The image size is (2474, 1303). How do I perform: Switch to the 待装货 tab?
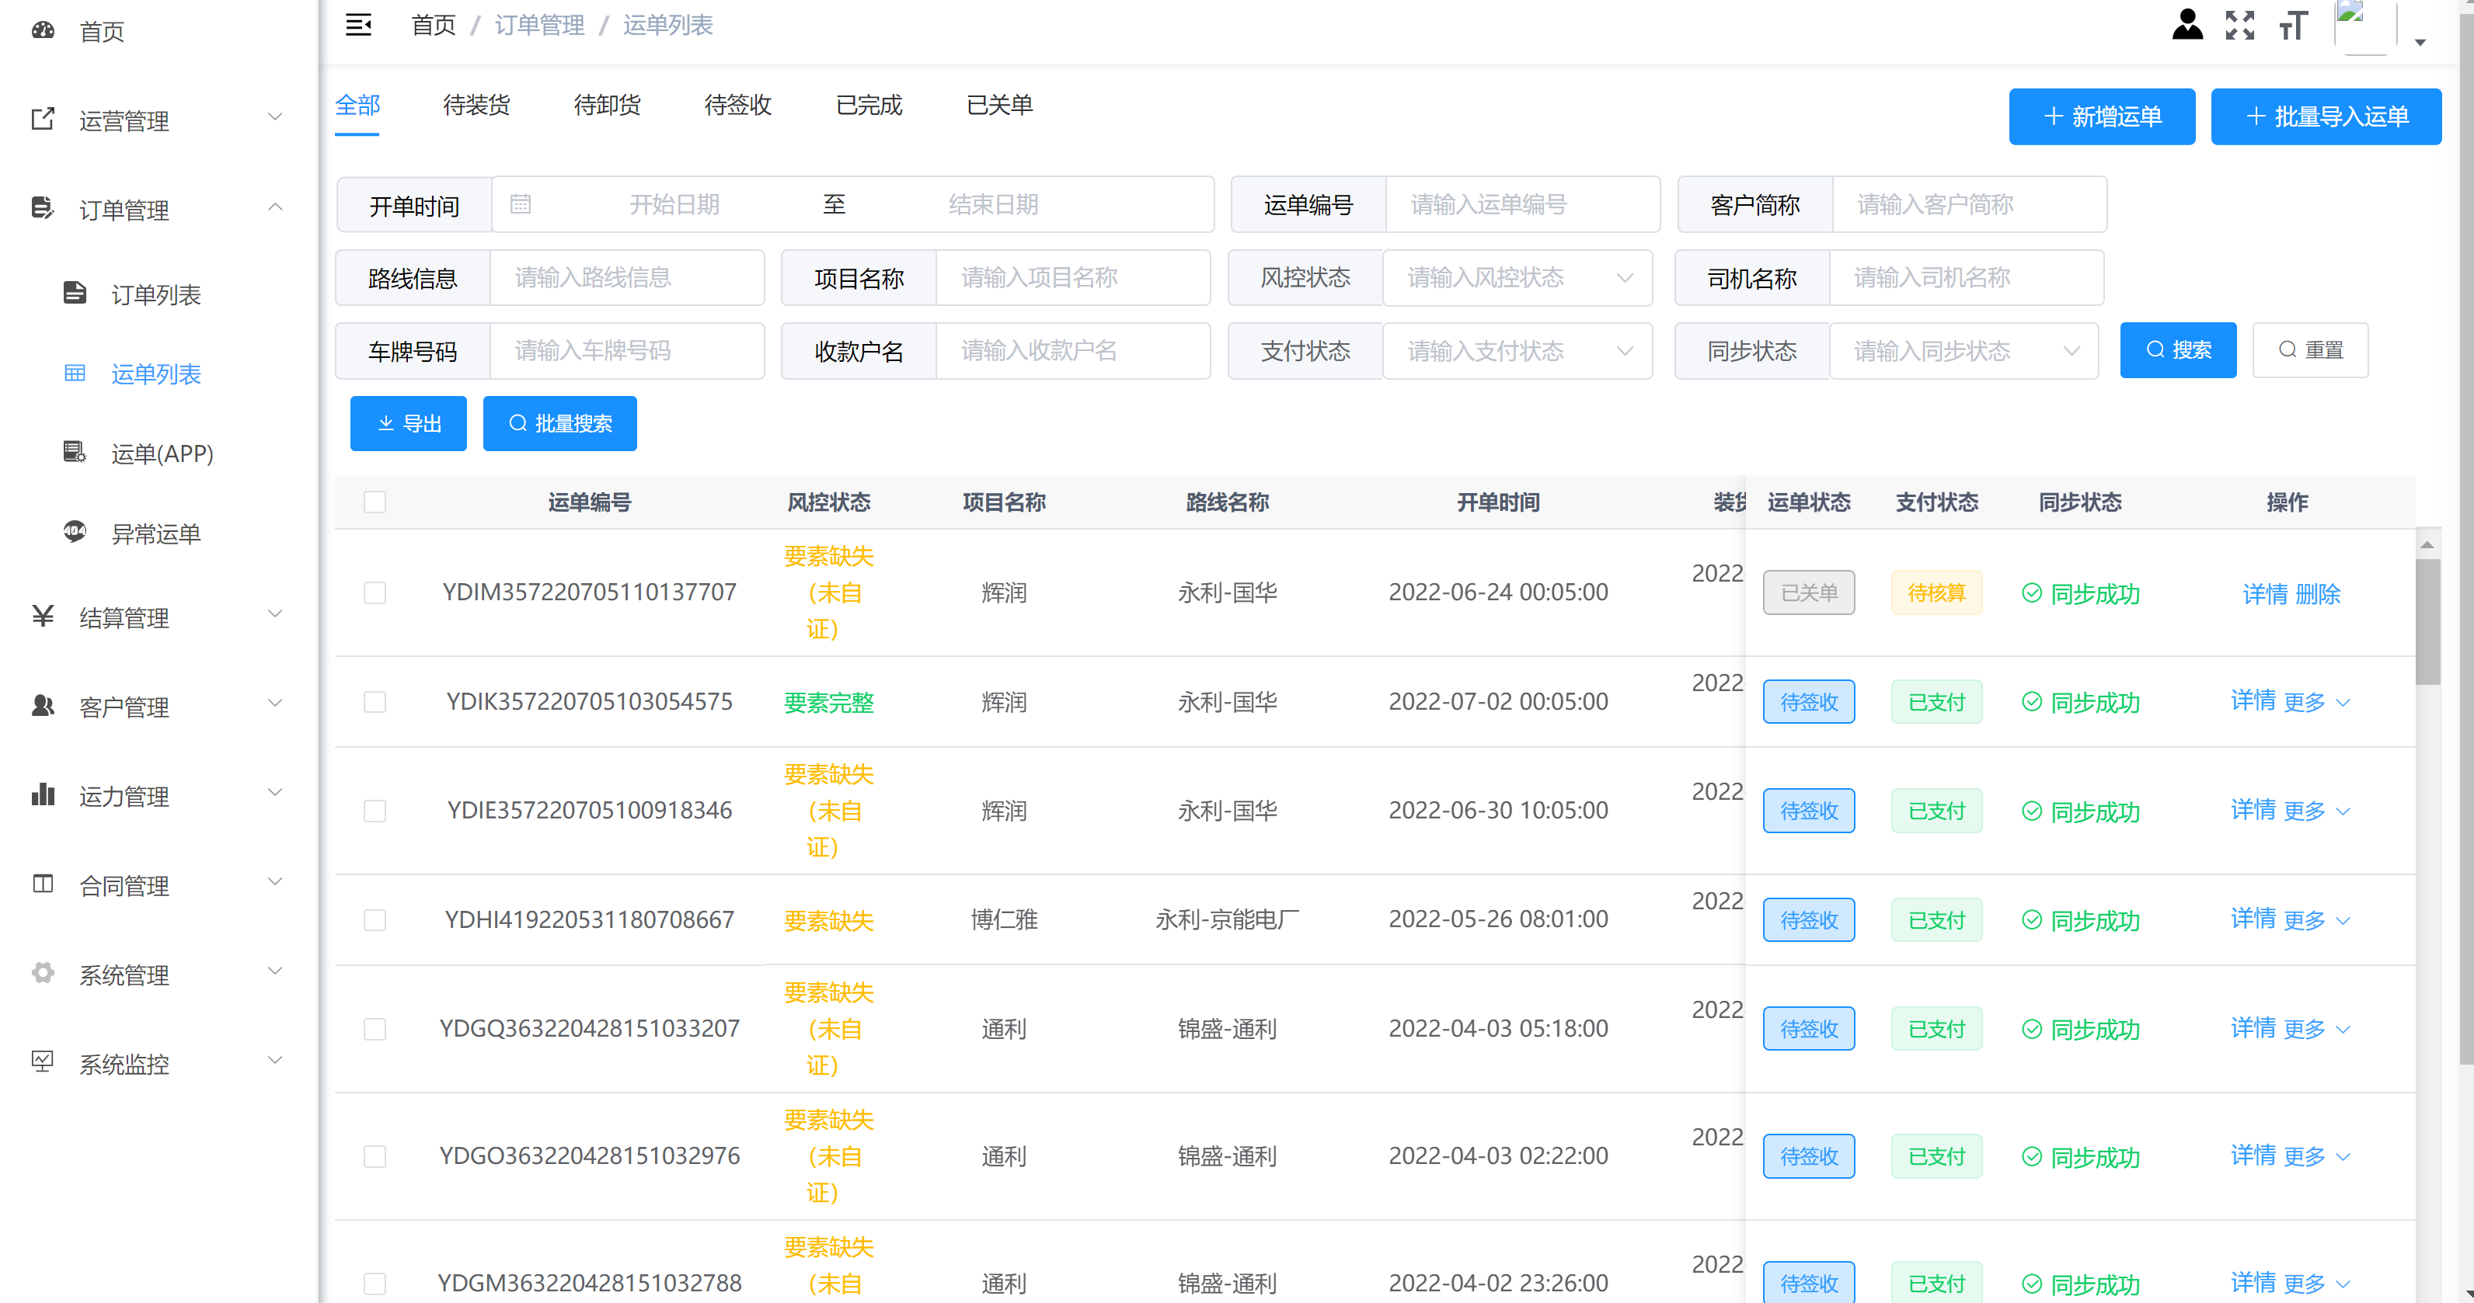tap(476, 105)
